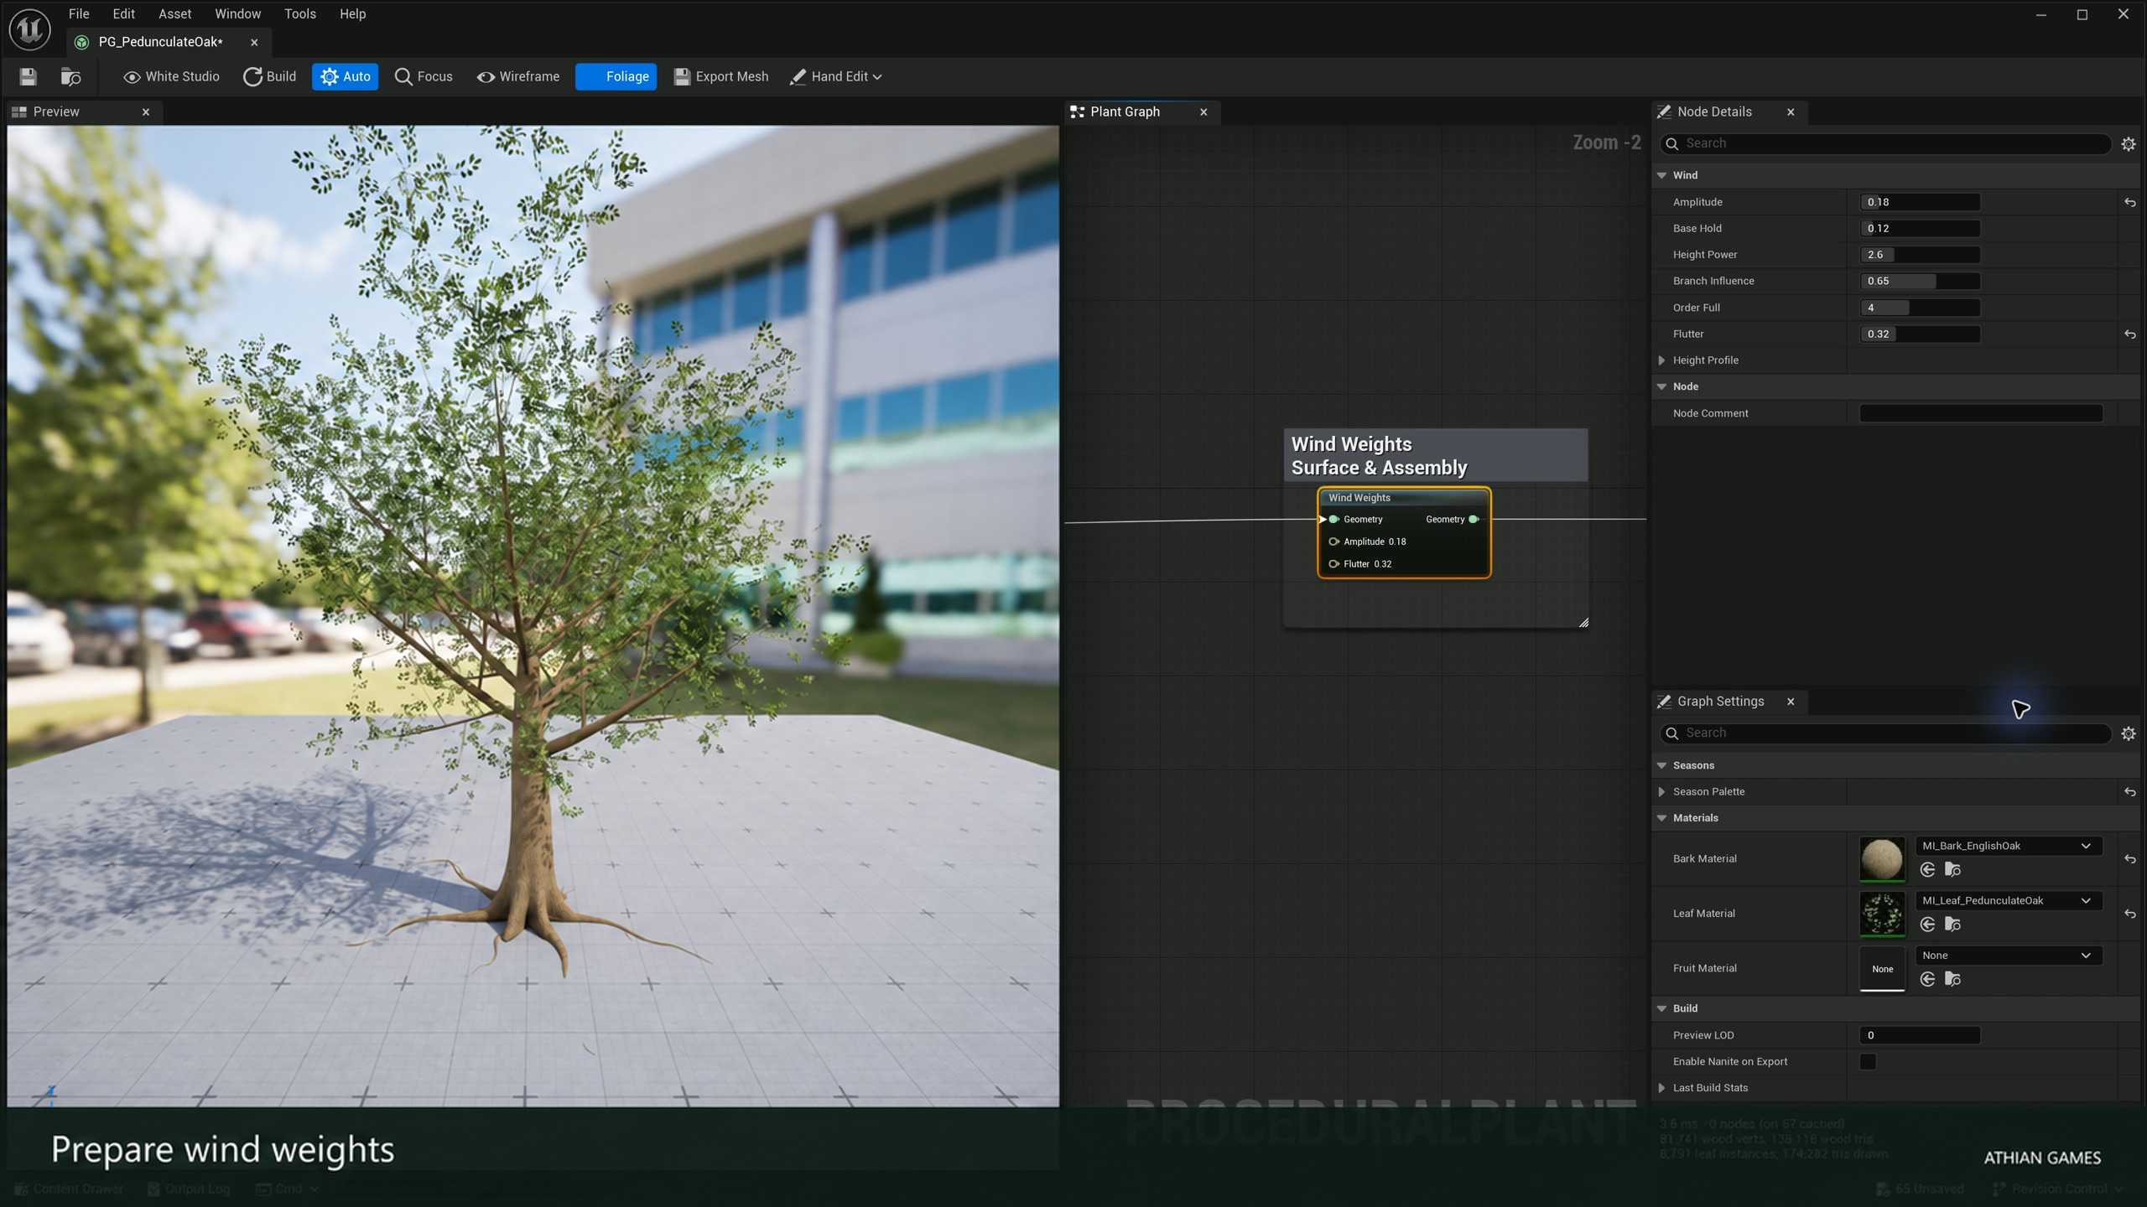Open the Hand Edit dropdown
Viewport: 2147px width, 1207px height.
pyautogui.click(x=835, y=76)
